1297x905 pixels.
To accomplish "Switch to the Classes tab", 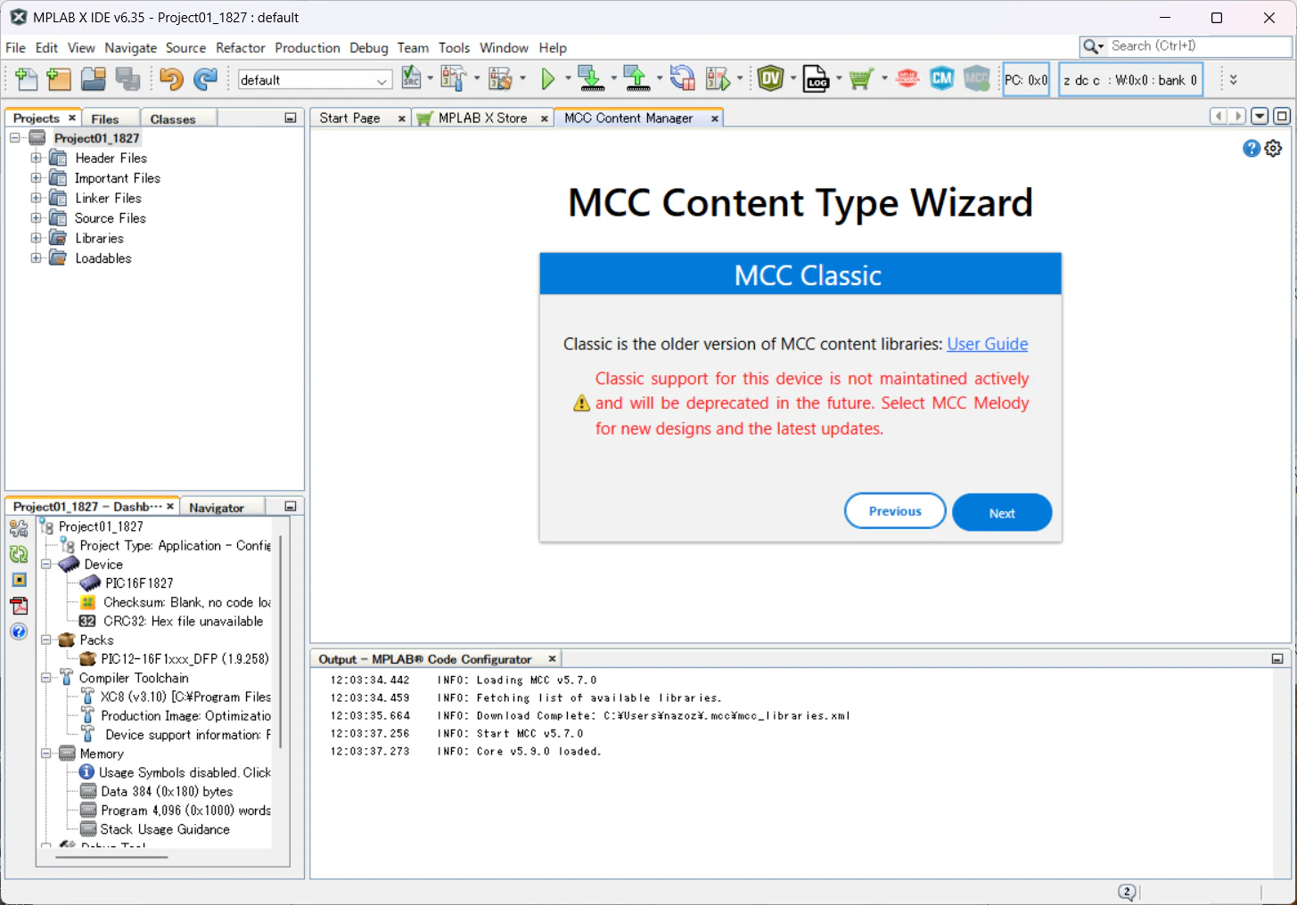I will click(x=173, y=118).
